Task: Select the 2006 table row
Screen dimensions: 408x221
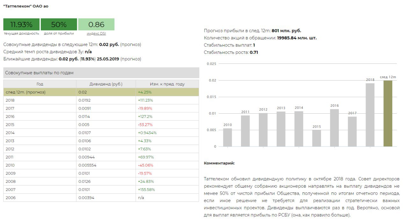Action: point(101,198)
